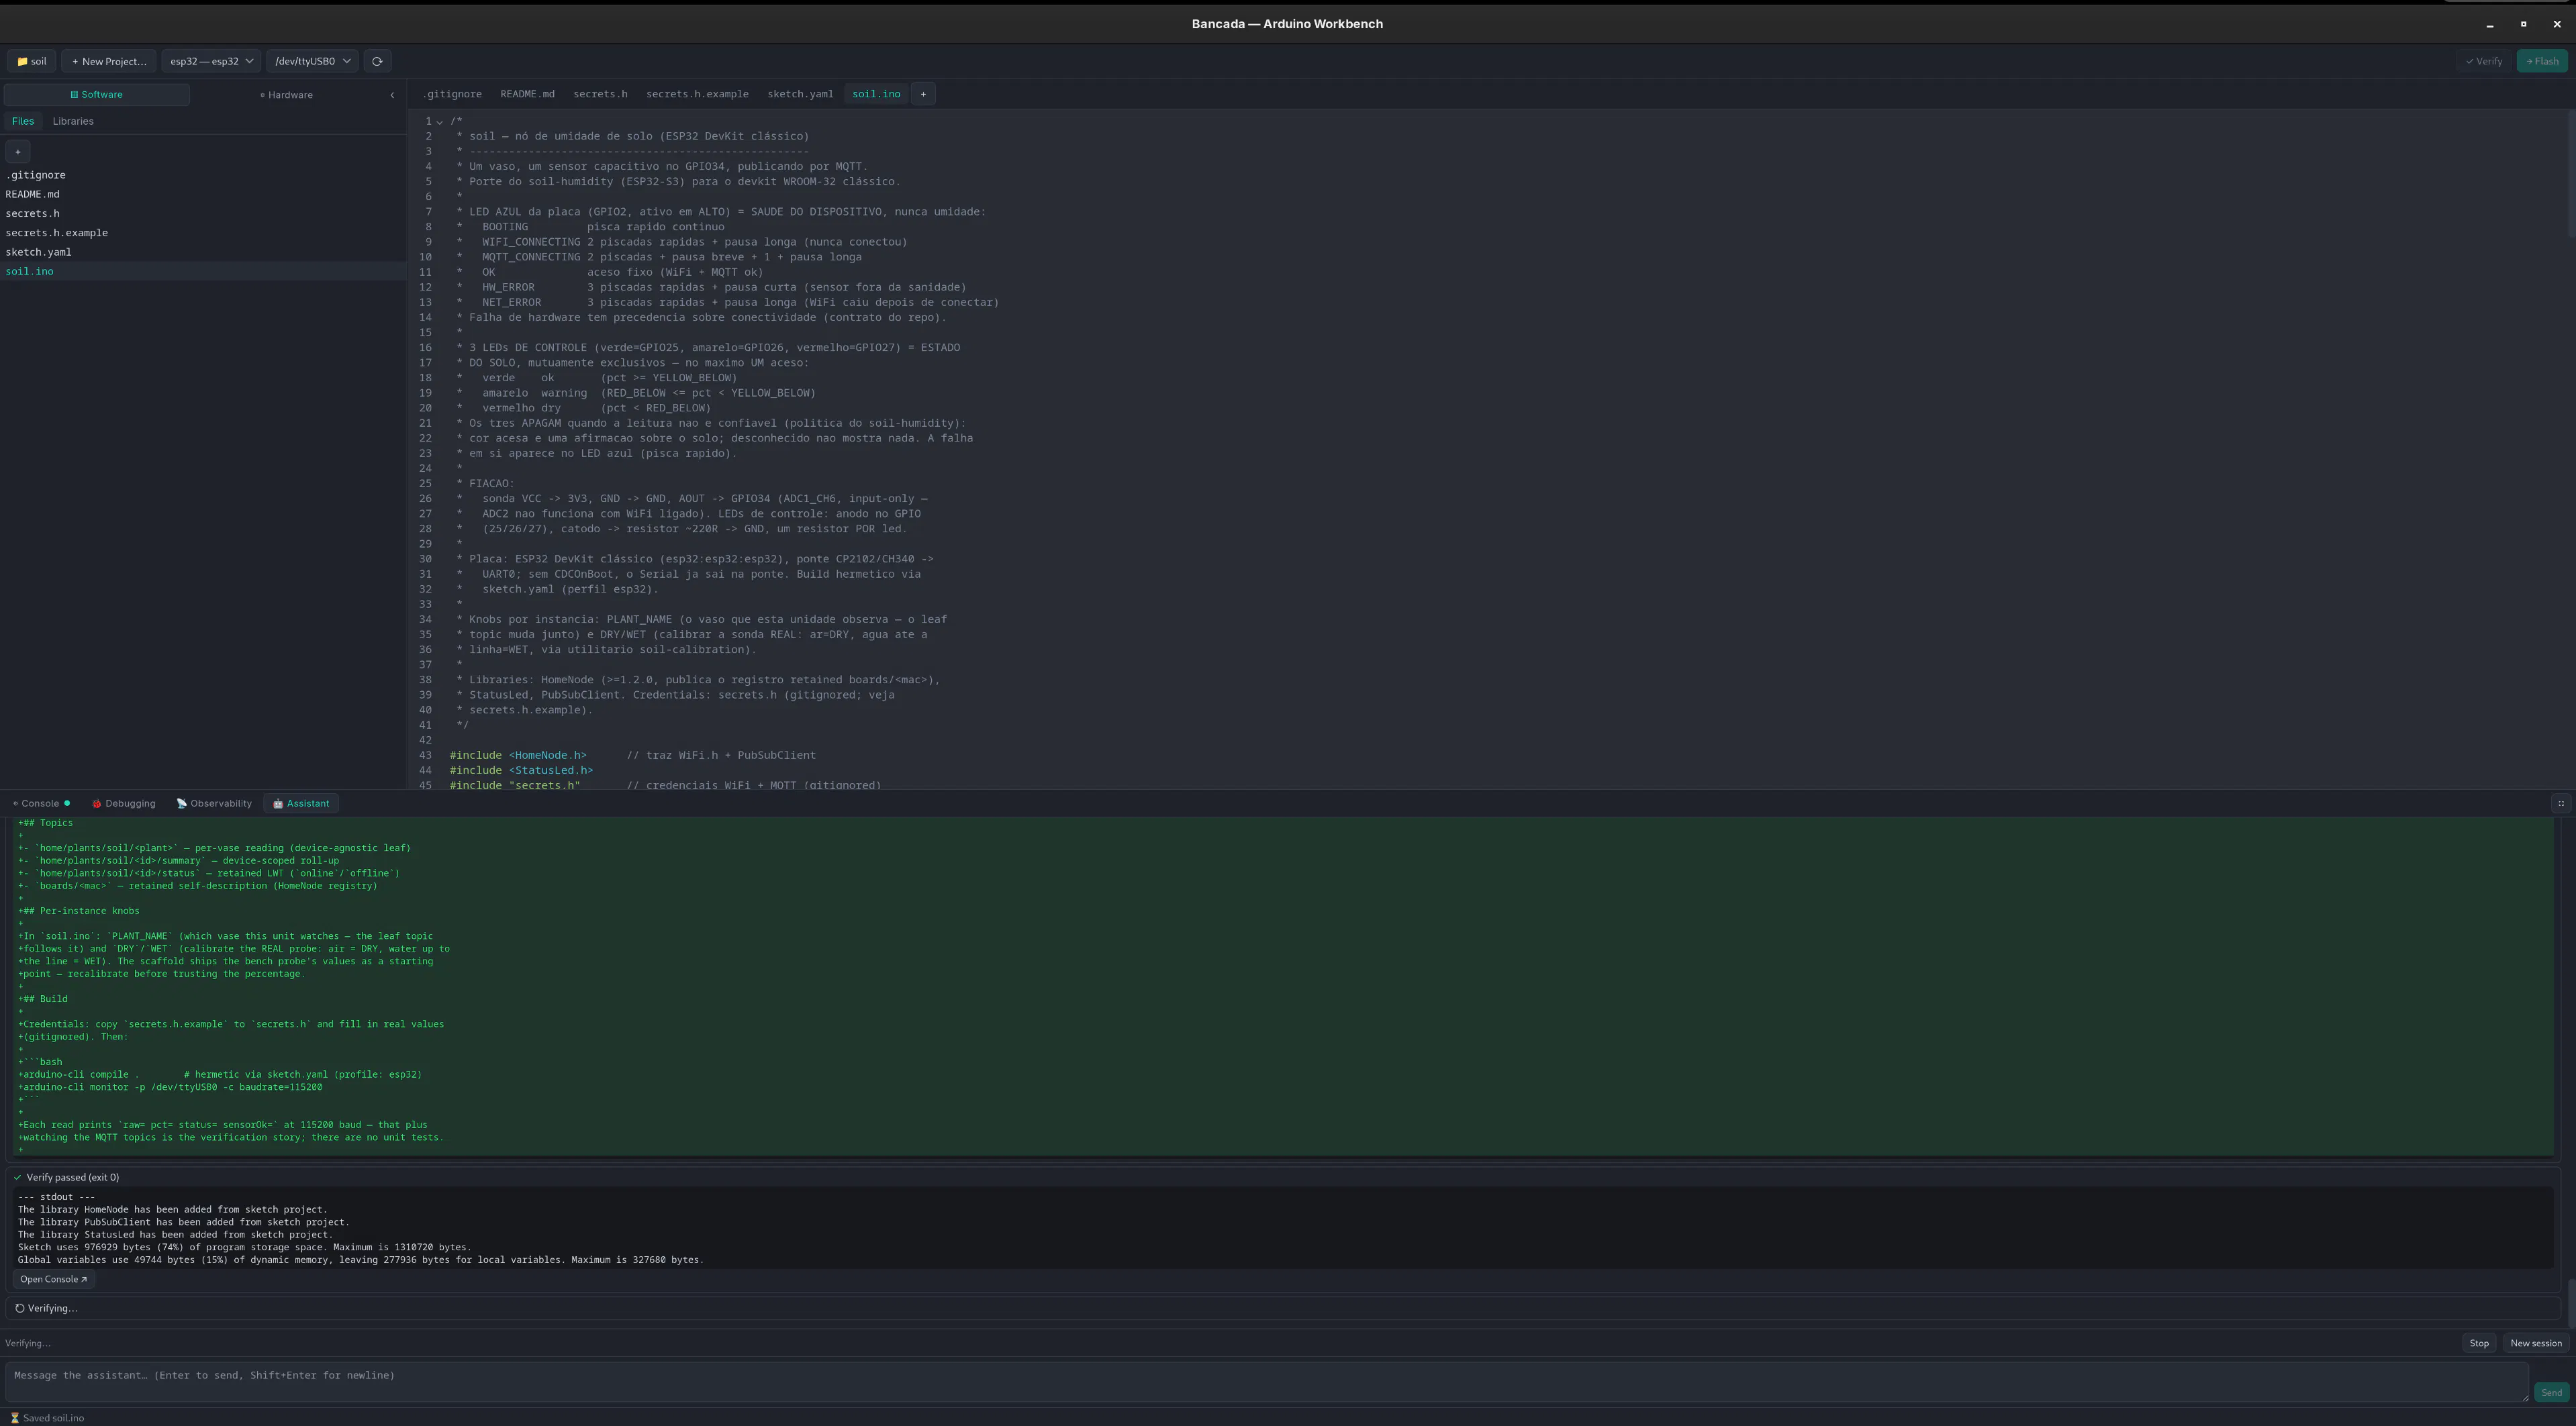Start a New session
The height and width of the screenshot is (1426, 2576).
[x=2536, y=1343]
